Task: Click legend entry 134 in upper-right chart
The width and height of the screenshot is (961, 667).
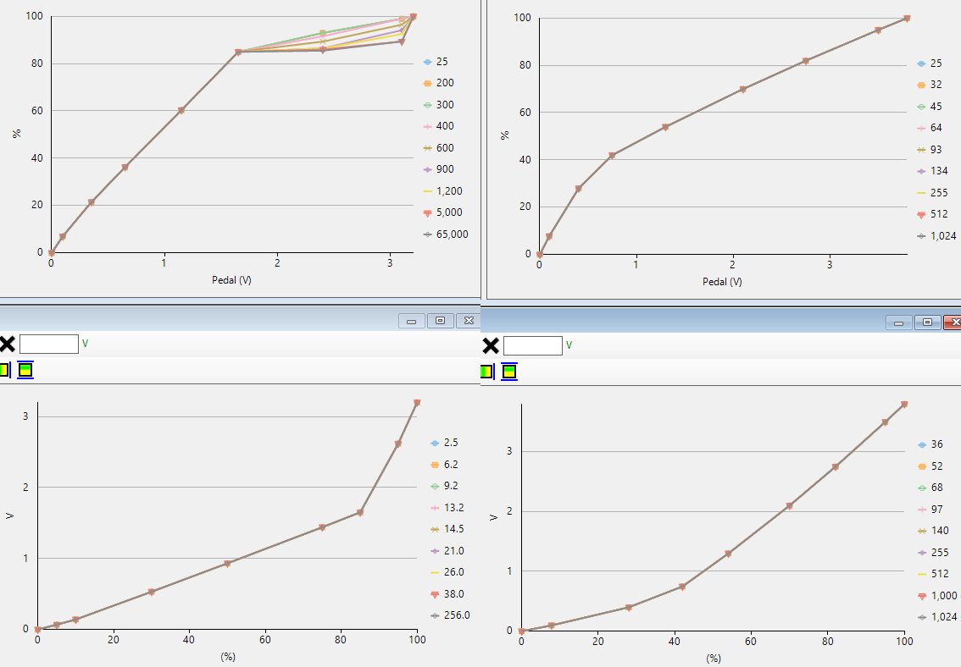Action: (932, 171)
